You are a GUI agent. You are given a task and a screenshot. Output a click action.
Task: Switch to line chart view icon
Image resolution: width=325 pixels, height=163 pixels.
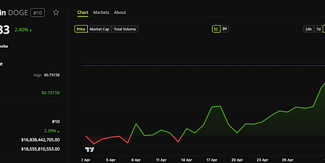(x=216, y=29)
